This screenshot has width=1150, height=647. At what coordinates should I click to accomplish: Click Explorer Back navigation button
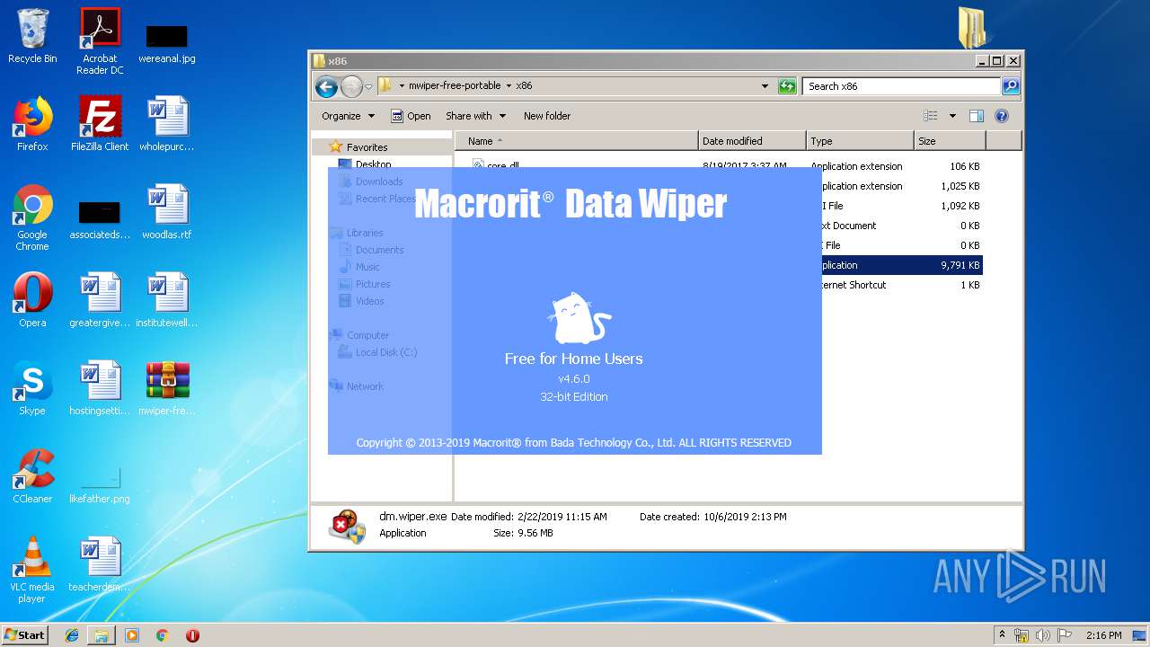(x=326, y=86)
